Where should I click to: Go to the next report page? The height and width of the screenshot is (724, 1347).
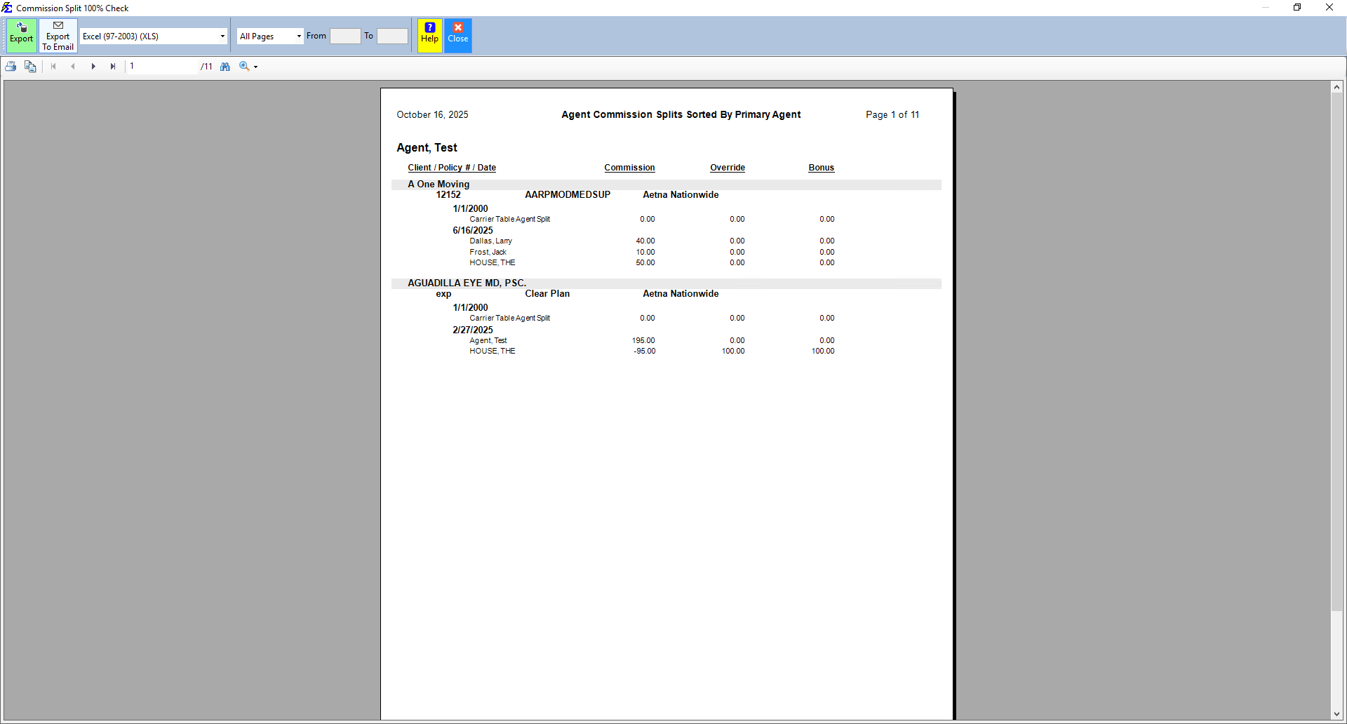pos(93,67)
